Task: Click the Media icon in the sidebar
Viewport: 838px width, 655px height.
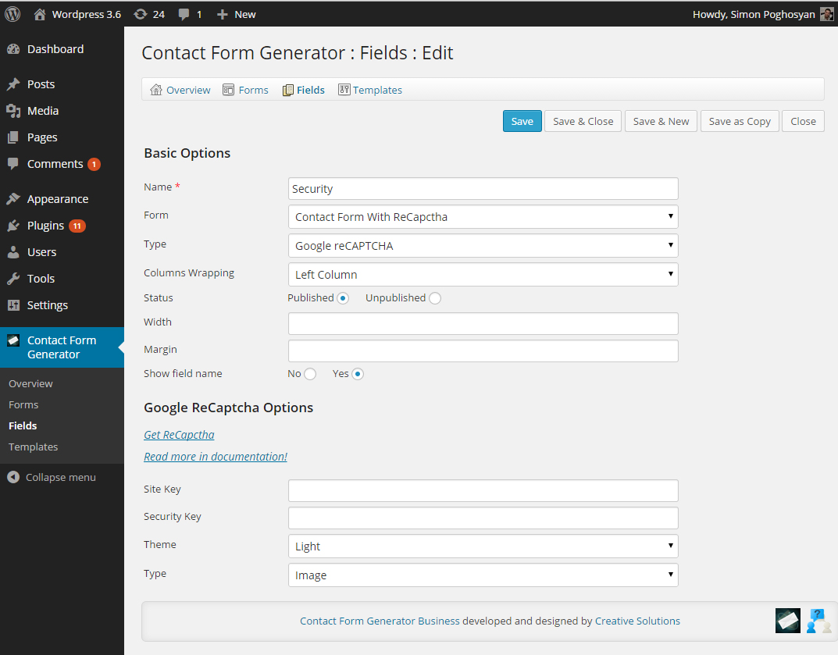Action: click(13, 111)
